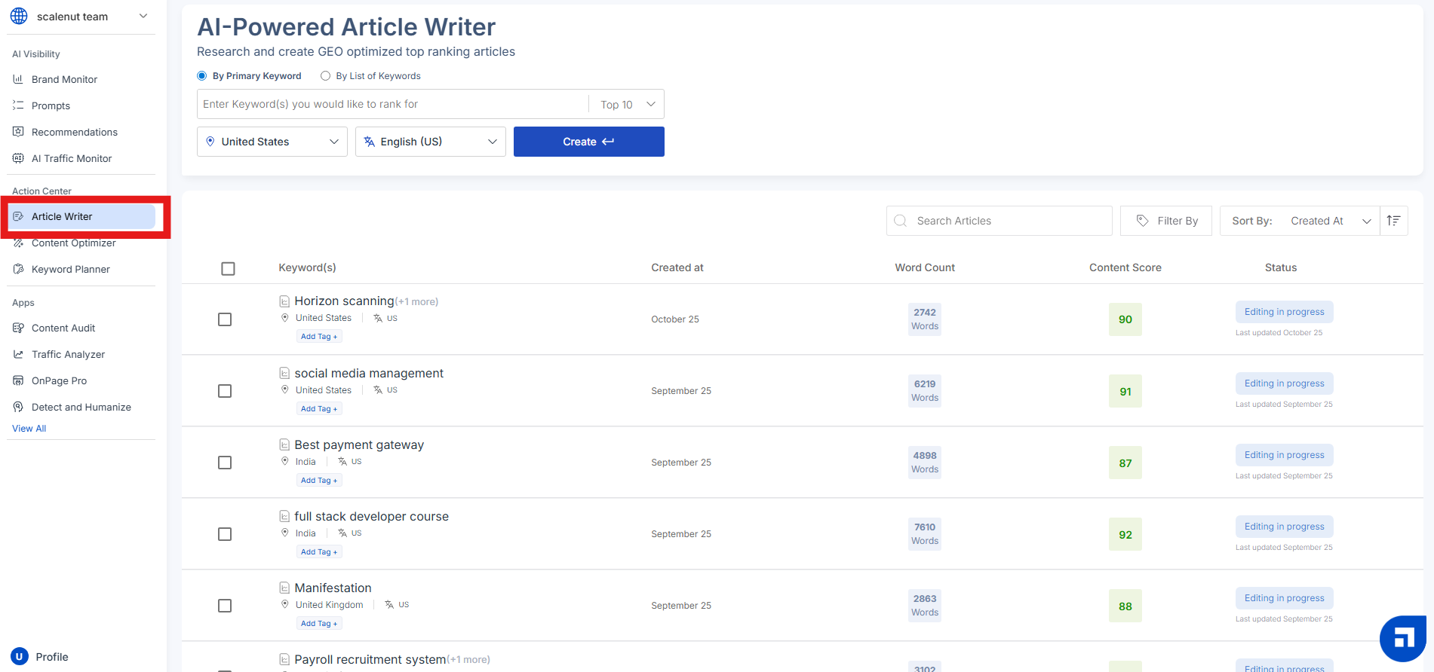Add a tag to social media management
Screen dimensions: 1434x672
pos(319,408)
